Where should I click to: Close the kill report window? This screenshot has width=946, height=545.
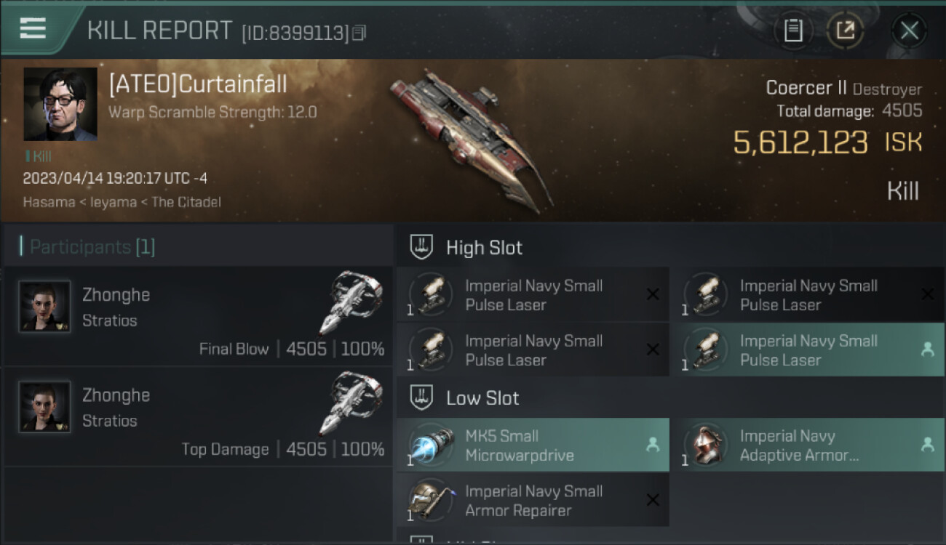pyautogui.click(x=909, y=31)
